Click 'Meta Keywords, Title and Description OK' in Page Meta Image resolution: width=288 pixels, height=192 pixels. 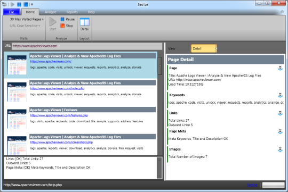[198, 139]
